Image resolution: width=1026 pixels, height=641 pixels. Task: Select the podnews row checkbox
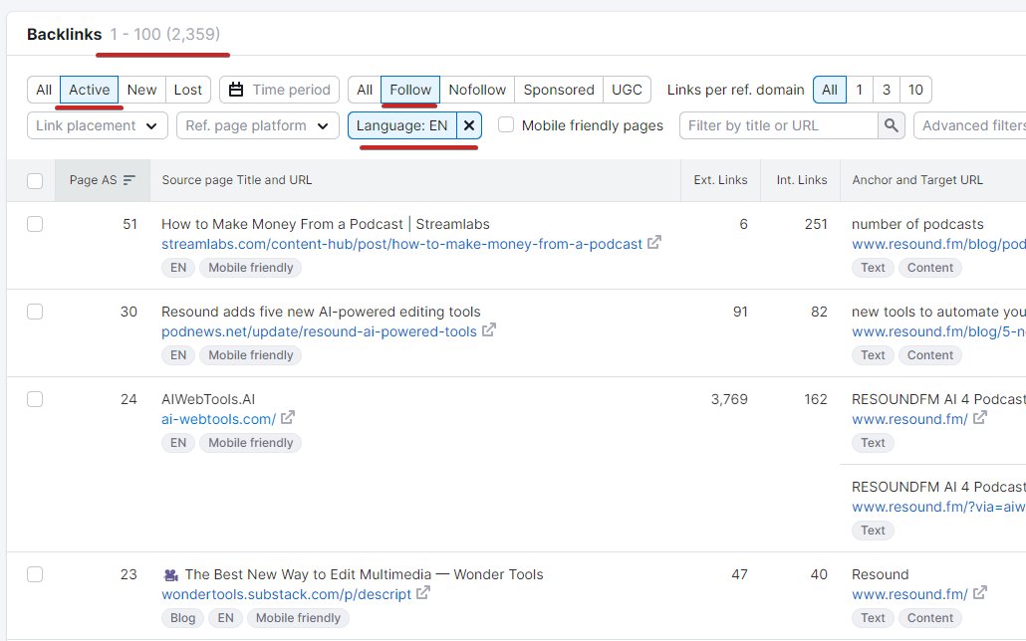coord(35,312)
